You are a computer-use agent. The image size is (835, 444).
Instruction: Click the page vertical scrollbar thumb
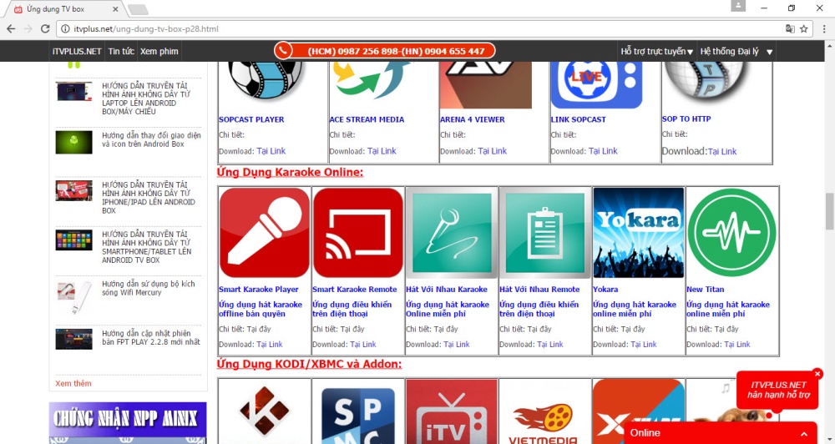click(829, 211)
